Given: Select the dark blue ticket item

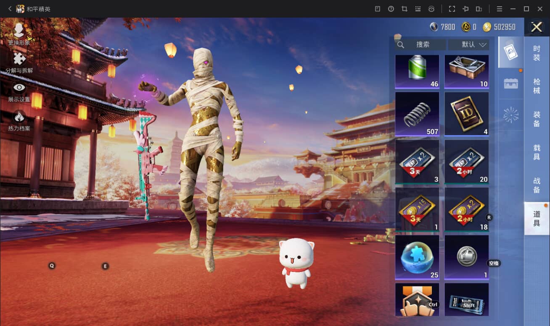Looking at the screenshot, I should (467, 300).
